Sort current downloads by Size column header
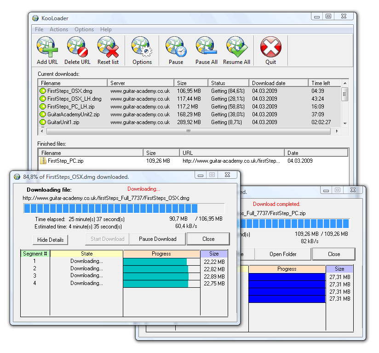 click(x=191, y=83)
